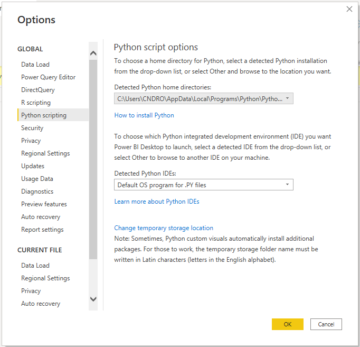
Task: Click sidebar scroll up arrow
Action: coord(93,53)
